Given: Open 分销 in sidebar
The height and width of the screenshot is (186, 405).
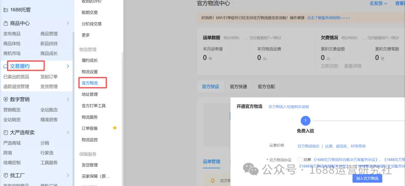Looking at the screenshot, I should pyautogui.click(x=45, y=143).
